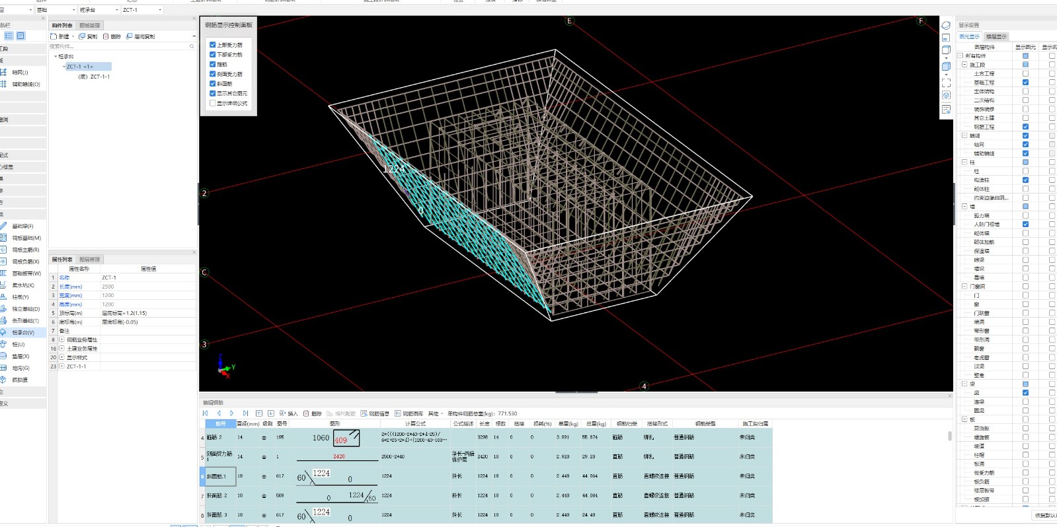The height and width of the screenshot is (527, 1057).
Task: Switch to 楼层显示 tab
Action: 996,37
